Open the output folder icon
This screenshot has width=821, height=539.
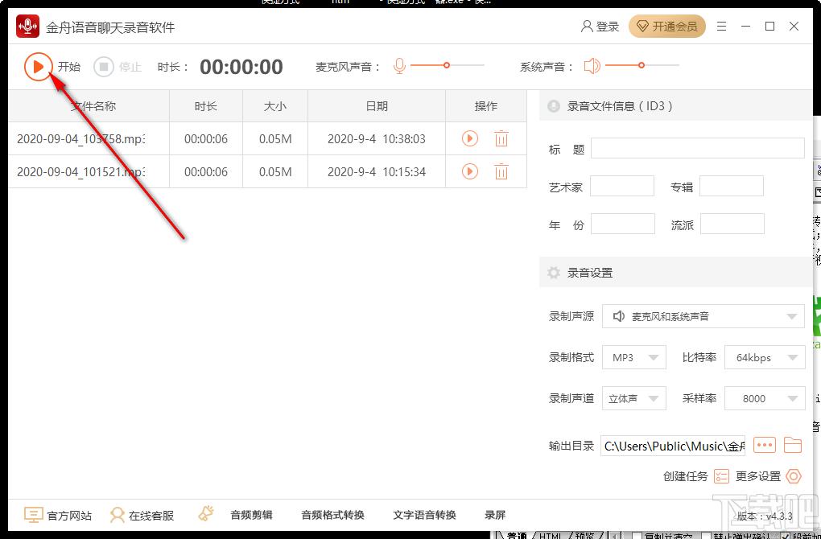(794, 446)
